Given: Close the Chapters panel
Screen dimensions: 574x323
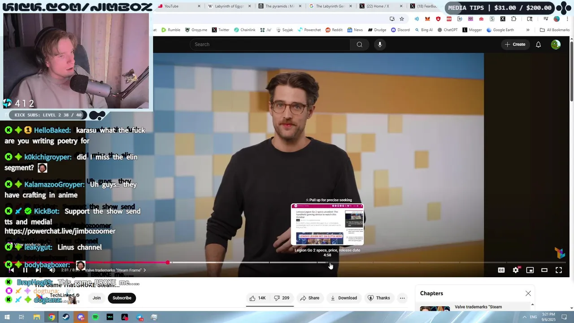Looking at the screenshot, I should [x=528, y=293].
